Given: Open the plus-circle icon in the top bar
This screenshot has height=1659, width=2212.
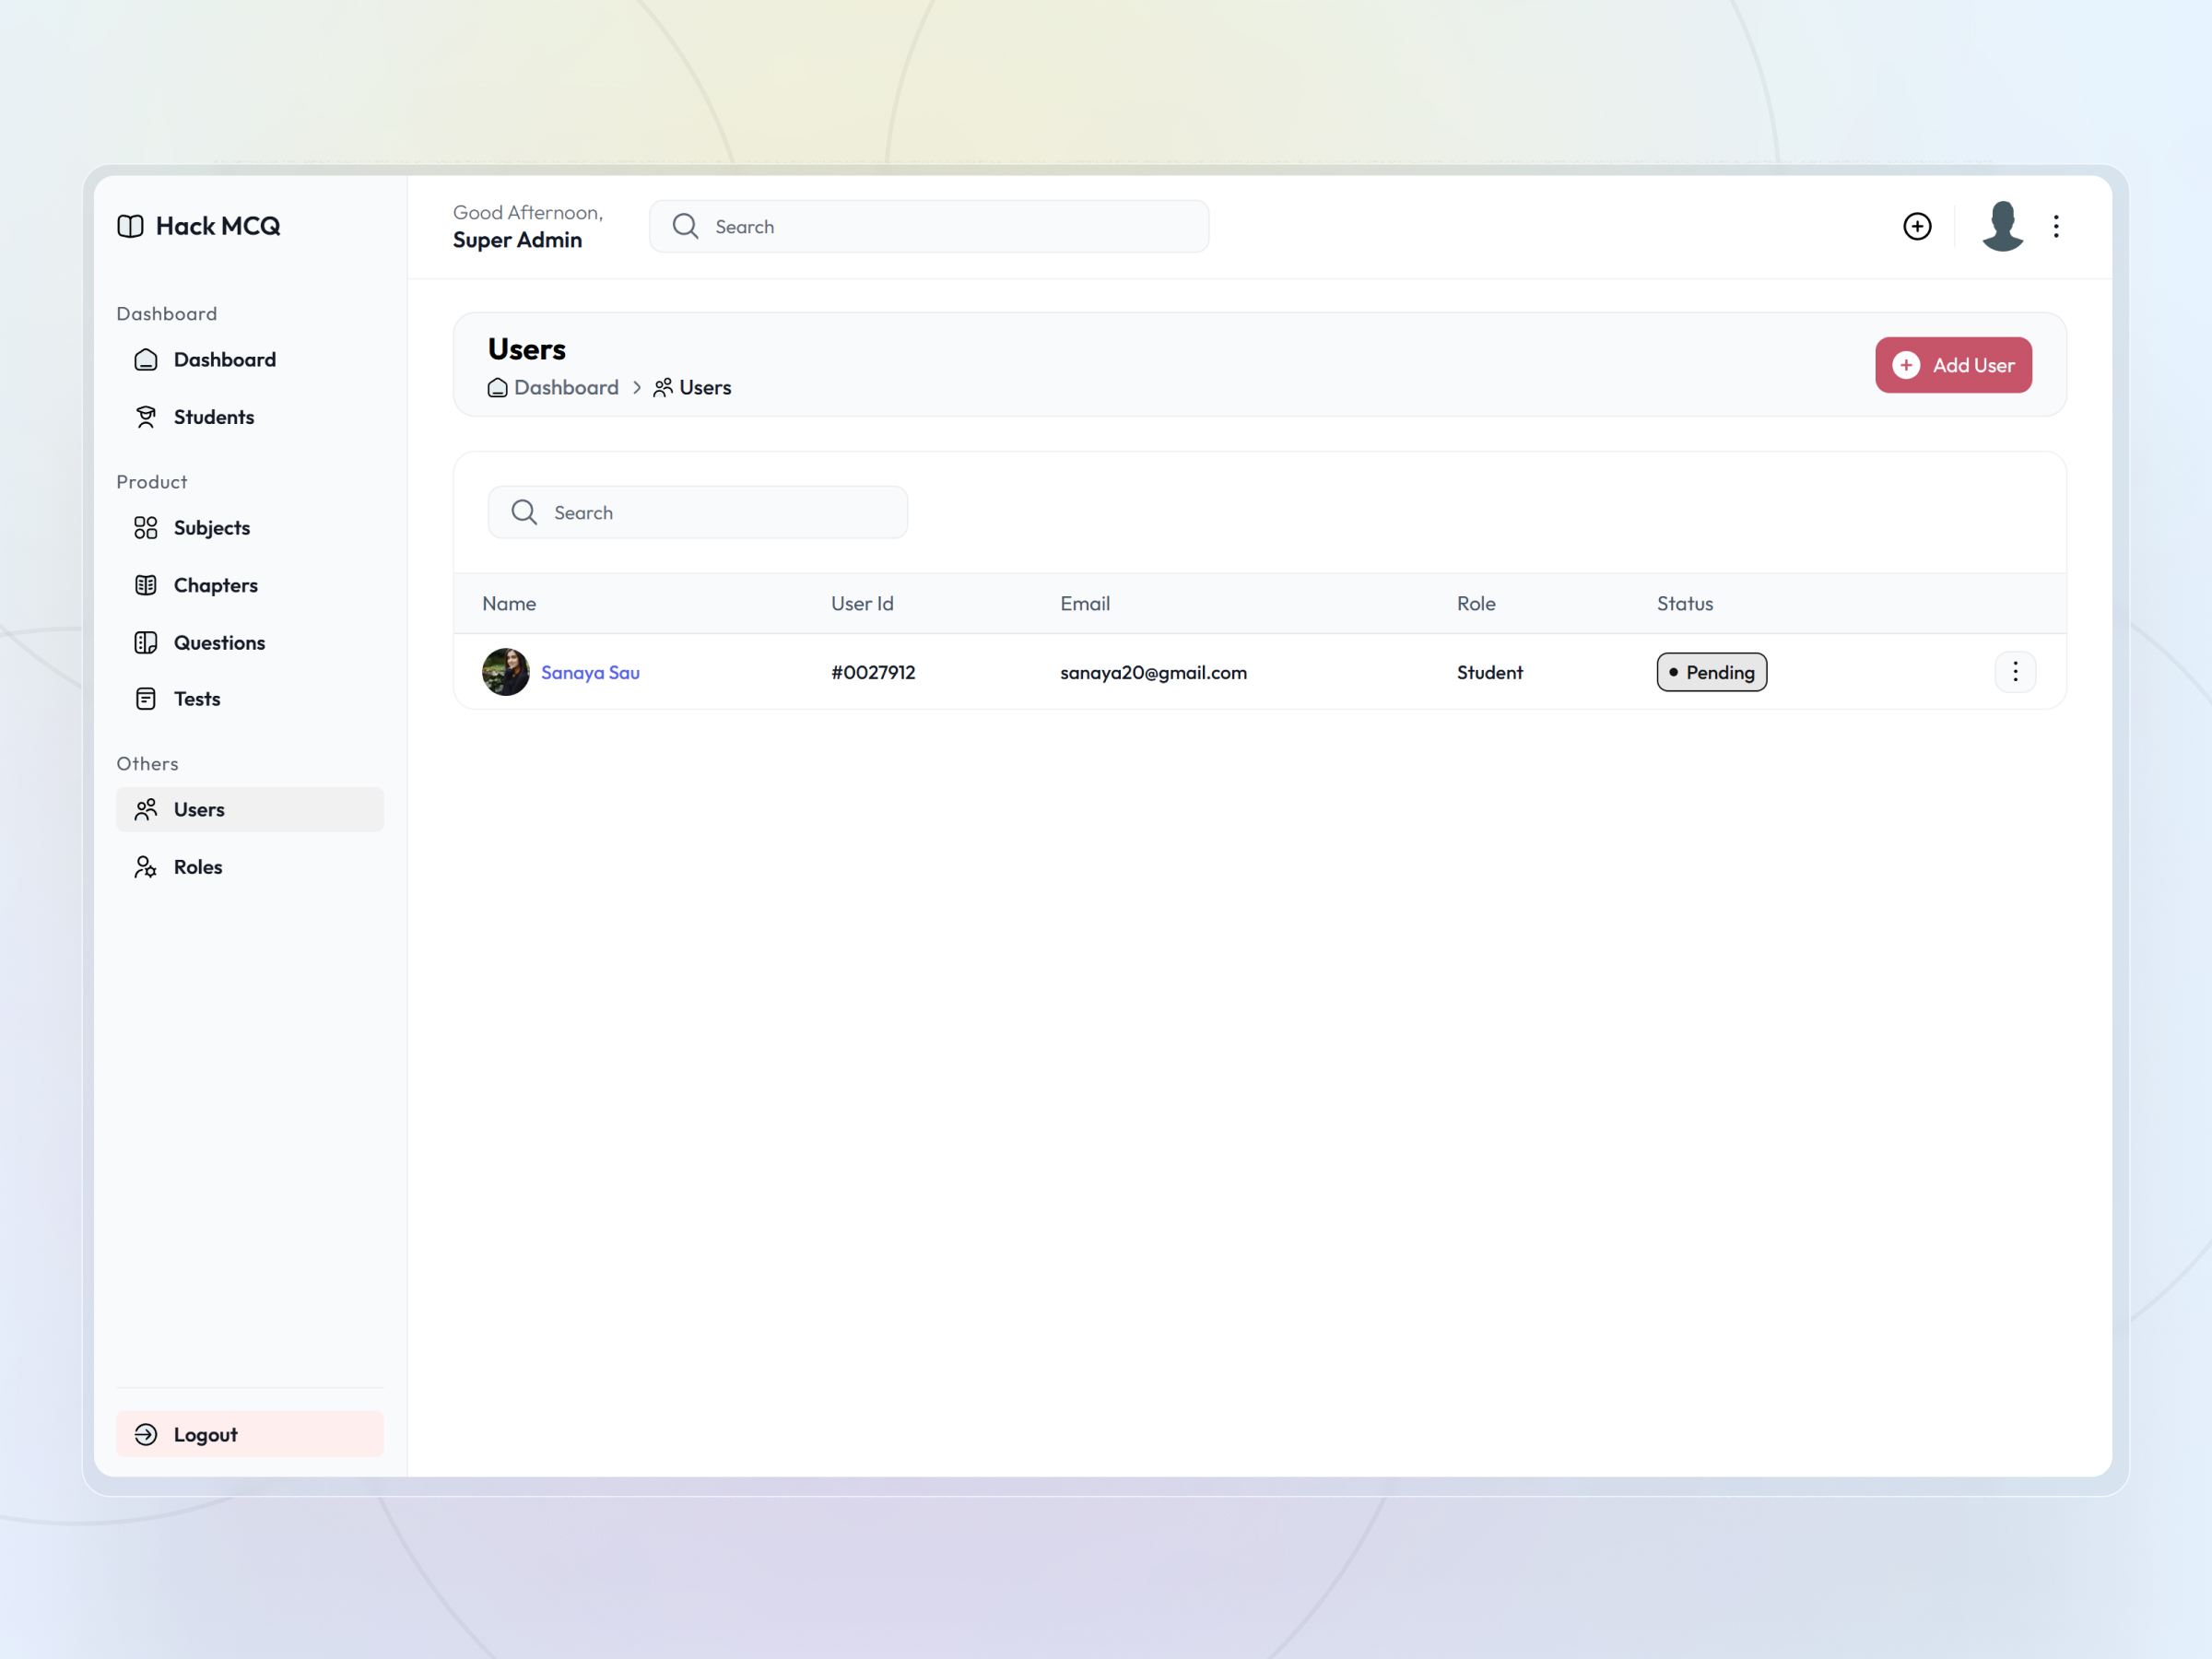Looking at the screenshot, I should point(1917,226).
